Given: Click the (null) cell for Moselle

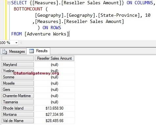Looking at the screenshot, I should click(x=55, y=83).
